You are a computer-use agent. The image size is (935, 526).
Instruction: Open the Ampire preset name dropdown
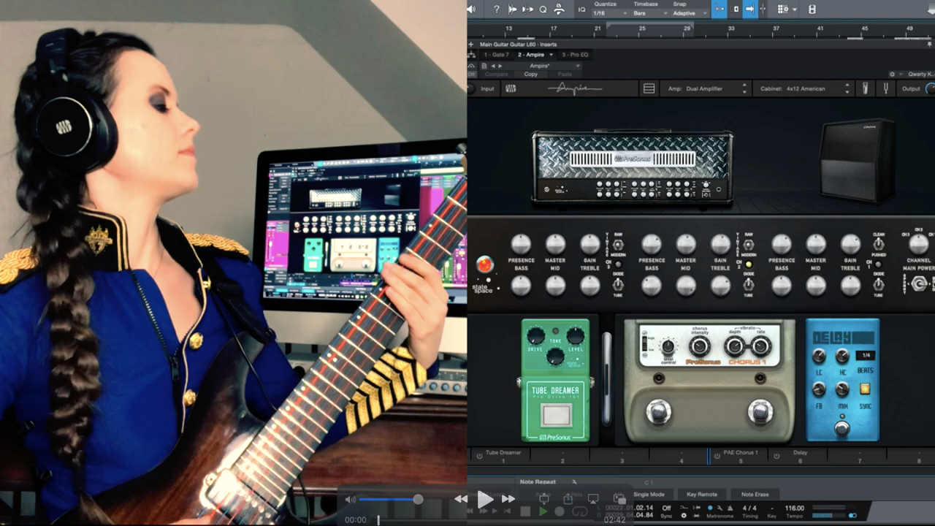click(x=544, y=66)
